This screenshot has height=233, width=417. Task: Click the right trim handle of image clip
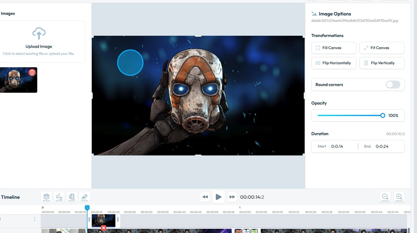coord(118,220)
